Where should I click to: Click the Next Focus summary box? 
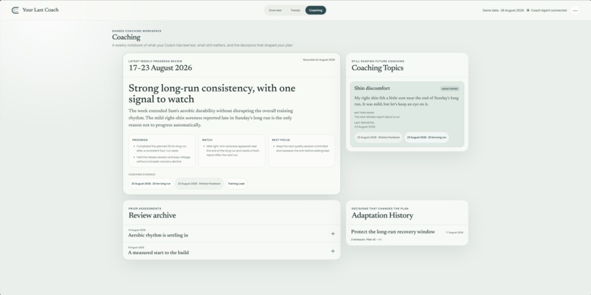(x=301, y=151)
